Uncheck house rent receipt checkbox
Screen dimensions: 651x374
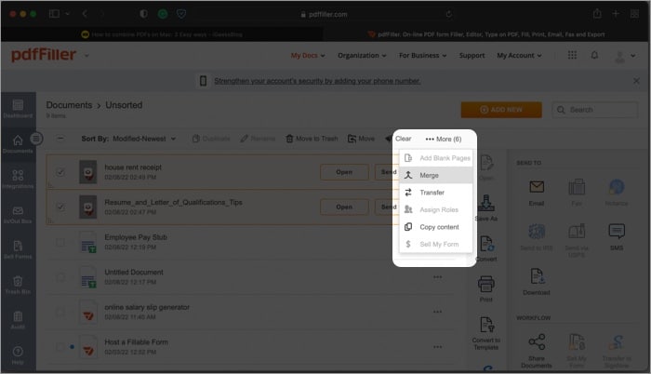click(x=60, y=172)
